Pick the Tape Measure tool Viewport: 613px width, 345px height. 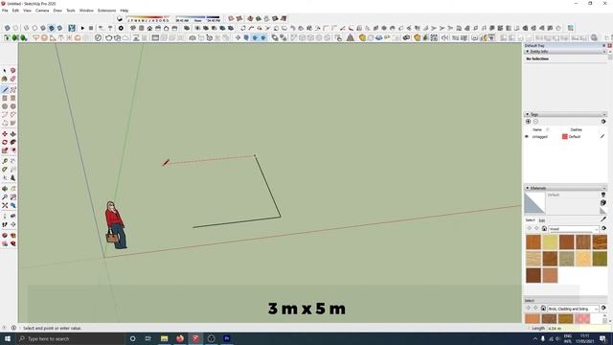pyautogui.click(x=5, y=161)
